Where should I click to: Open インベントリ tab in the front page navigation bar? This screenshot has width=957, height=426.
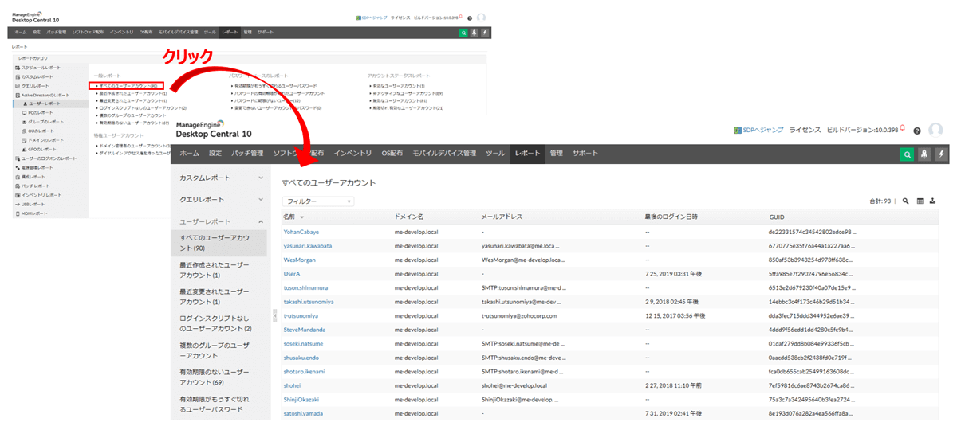tap(352, 154)
